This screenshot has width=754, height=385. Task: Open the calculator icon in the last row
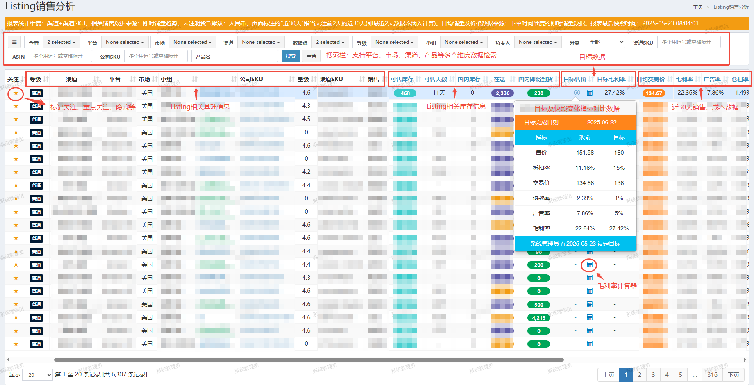(590, 344)
